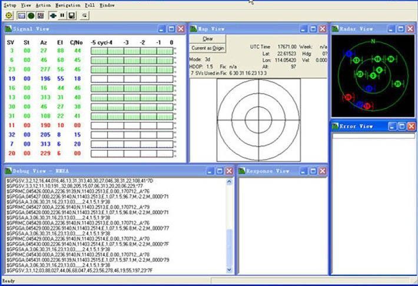Image resolution: width=418 pixels, height=286 pixels.
Task: Click the Lat value 22.61523
Action: click(x=287, y=54)
